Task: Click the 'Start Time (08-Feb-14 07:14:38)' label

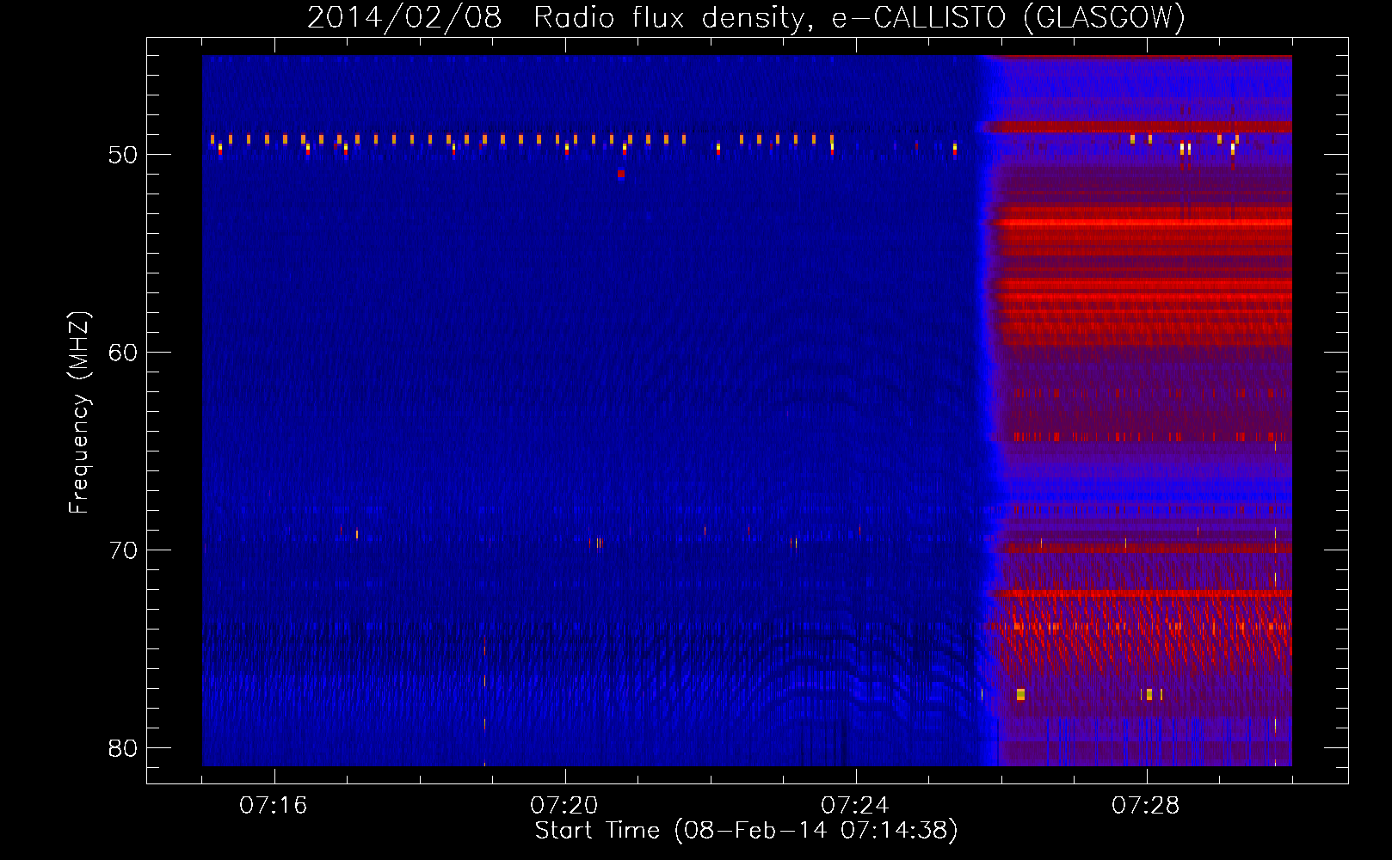Action: point(746,831)
